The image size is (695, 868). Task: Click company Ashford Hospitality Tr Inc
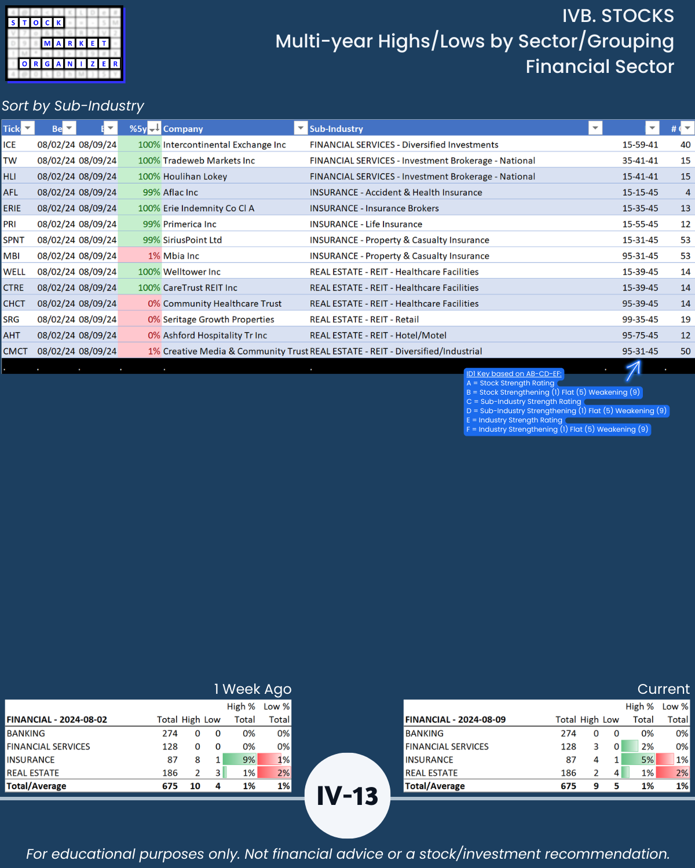215,336
